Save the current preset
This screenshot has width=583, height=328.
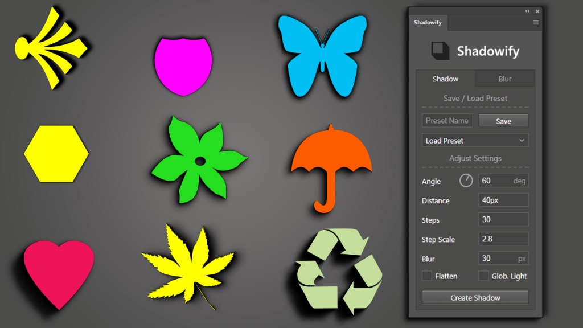(503, 121)
